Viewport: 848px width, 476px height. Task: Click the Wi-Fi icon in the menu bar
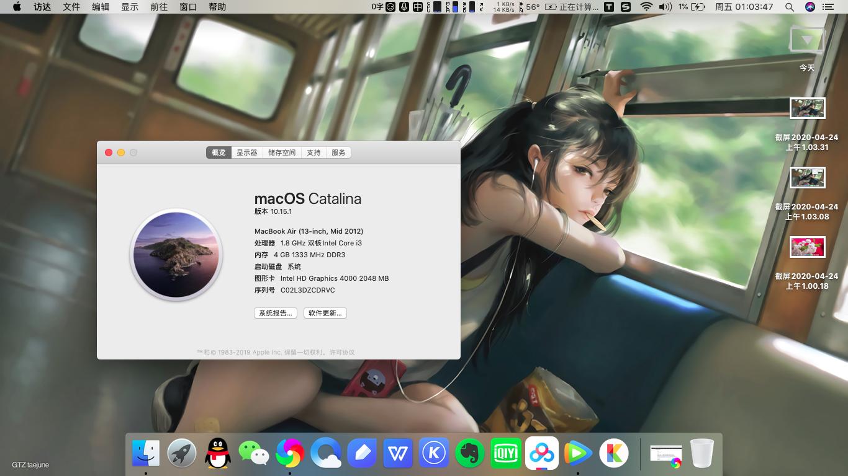coord(646,7)
